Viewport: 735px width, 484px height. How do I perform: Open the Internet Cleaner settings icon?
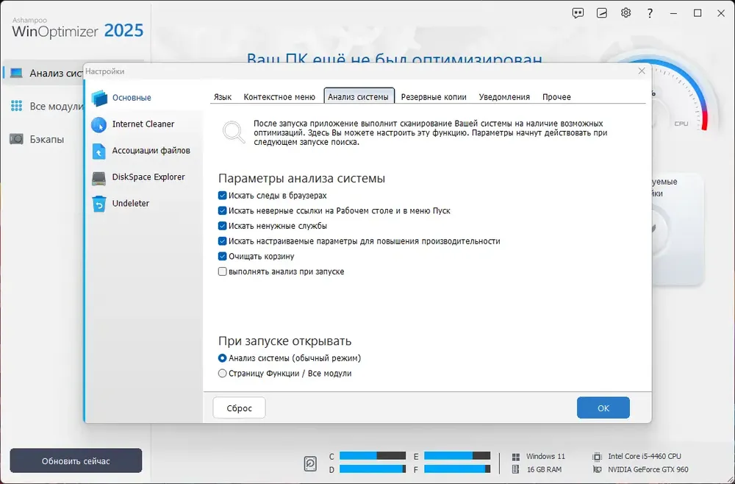tap(99, 125)
